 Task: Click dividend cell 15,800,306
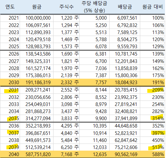point(126,75)
